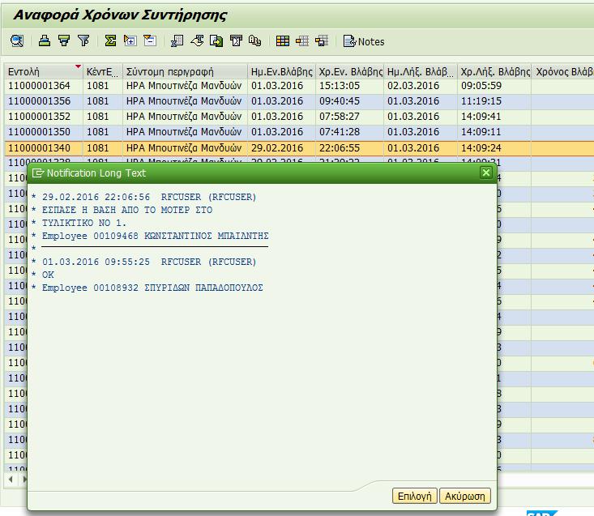Click the Details magnifier icon in toolbar
This screenshot has width=594, height=516.
pos(17,41)
